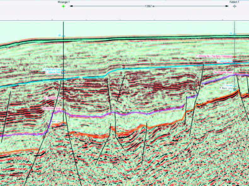Click the Fiddich 1 well symbol

click(234, 6)
